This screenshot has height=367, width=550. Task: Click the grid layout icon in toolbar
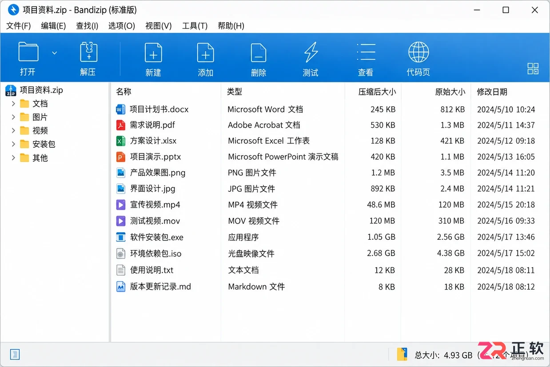533,69
